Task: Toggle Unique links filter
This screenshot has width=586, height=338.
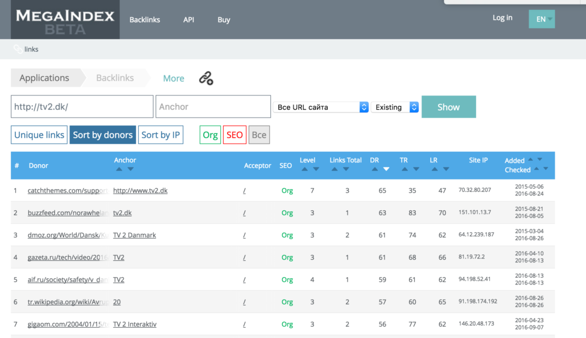Action: point(39,135)
